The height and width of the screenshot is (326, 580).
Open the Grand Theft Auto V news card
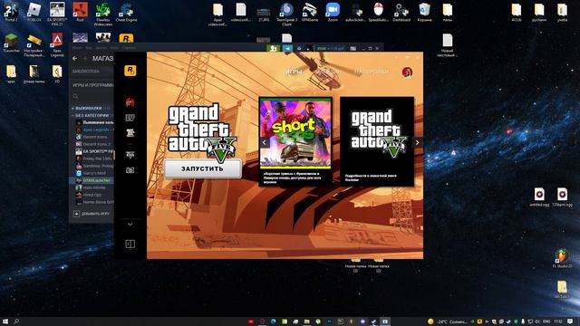tap(377, 141)
